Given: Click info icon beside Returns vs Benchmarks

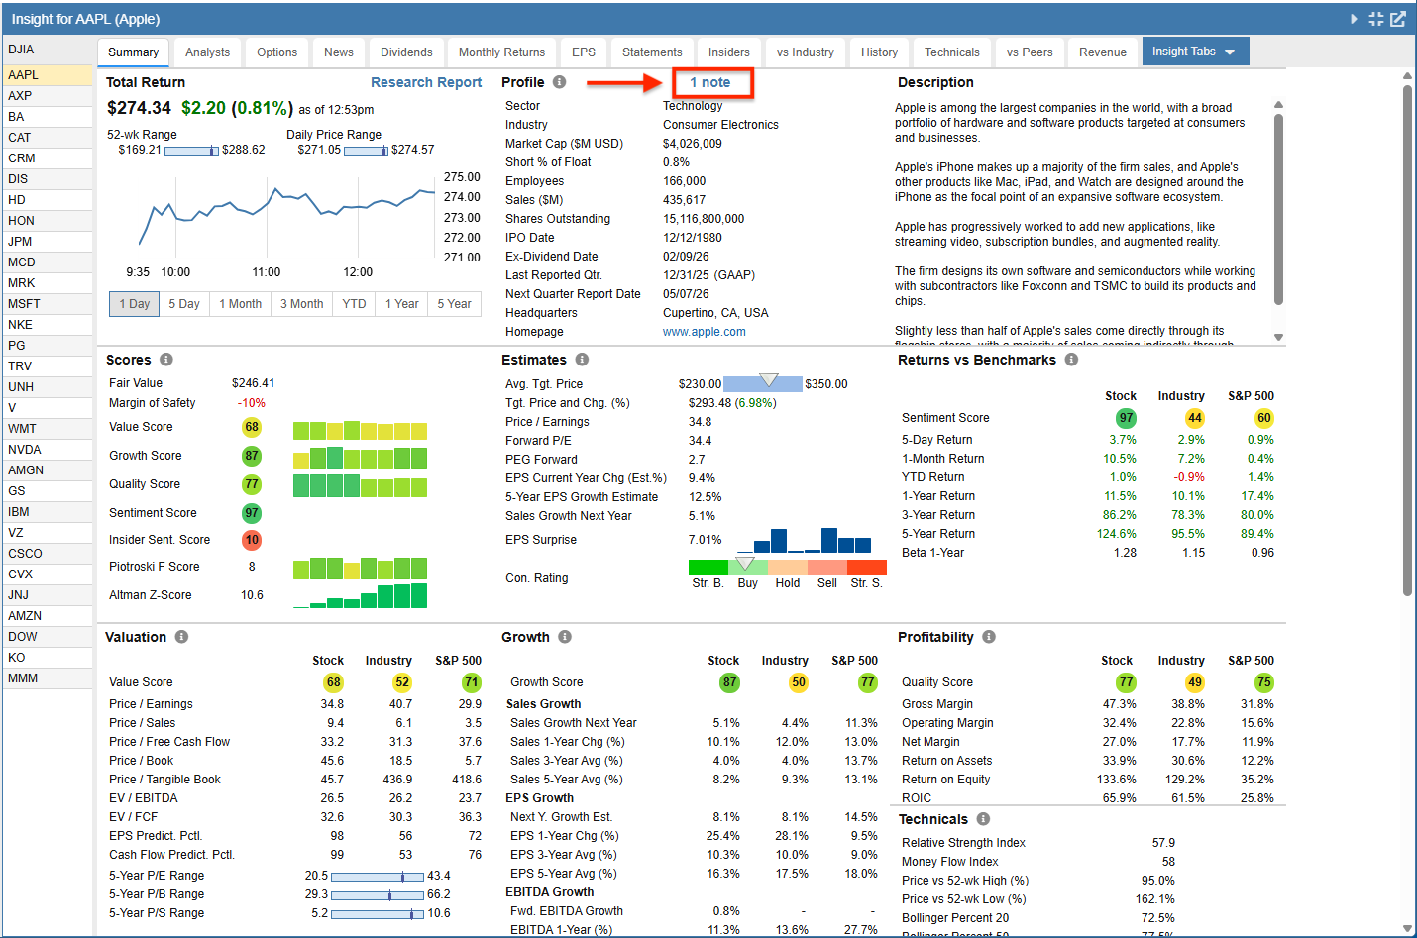Looking at the screenshot, I should pos(1071,360).
